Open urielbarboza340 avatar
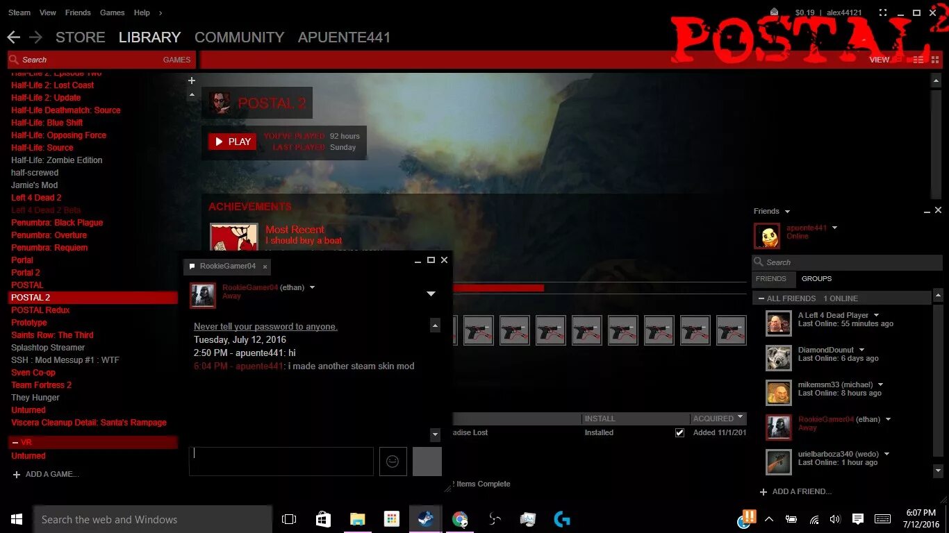This screenshot has width=949, height=533. coord(778,462)
